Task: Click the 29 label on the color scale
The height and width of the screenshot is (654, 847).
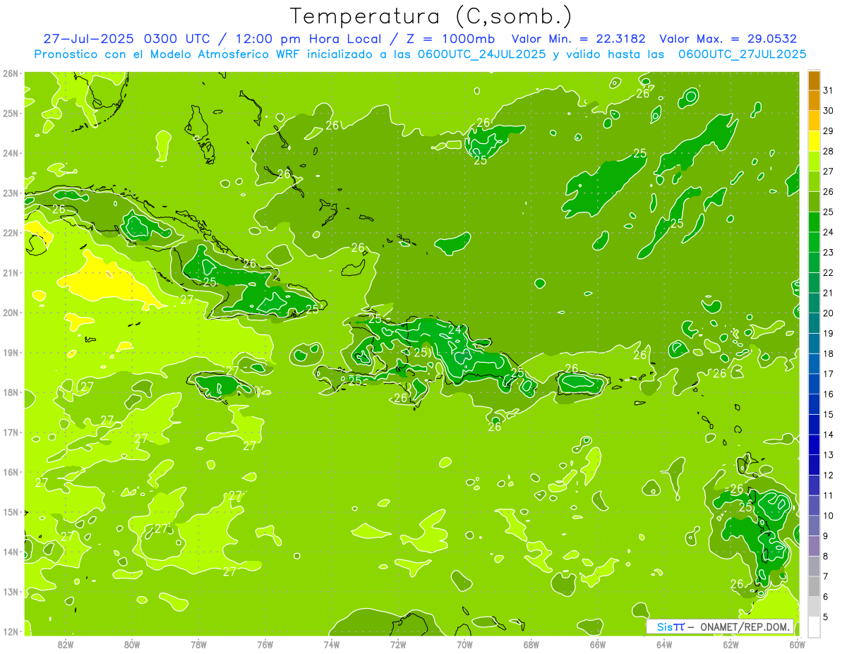Action: coord(829,131)
